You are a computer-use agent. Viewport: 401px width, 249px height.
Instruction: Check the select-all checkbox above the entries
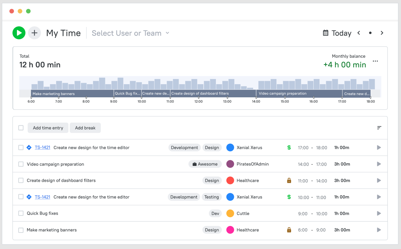click(21, 128)
